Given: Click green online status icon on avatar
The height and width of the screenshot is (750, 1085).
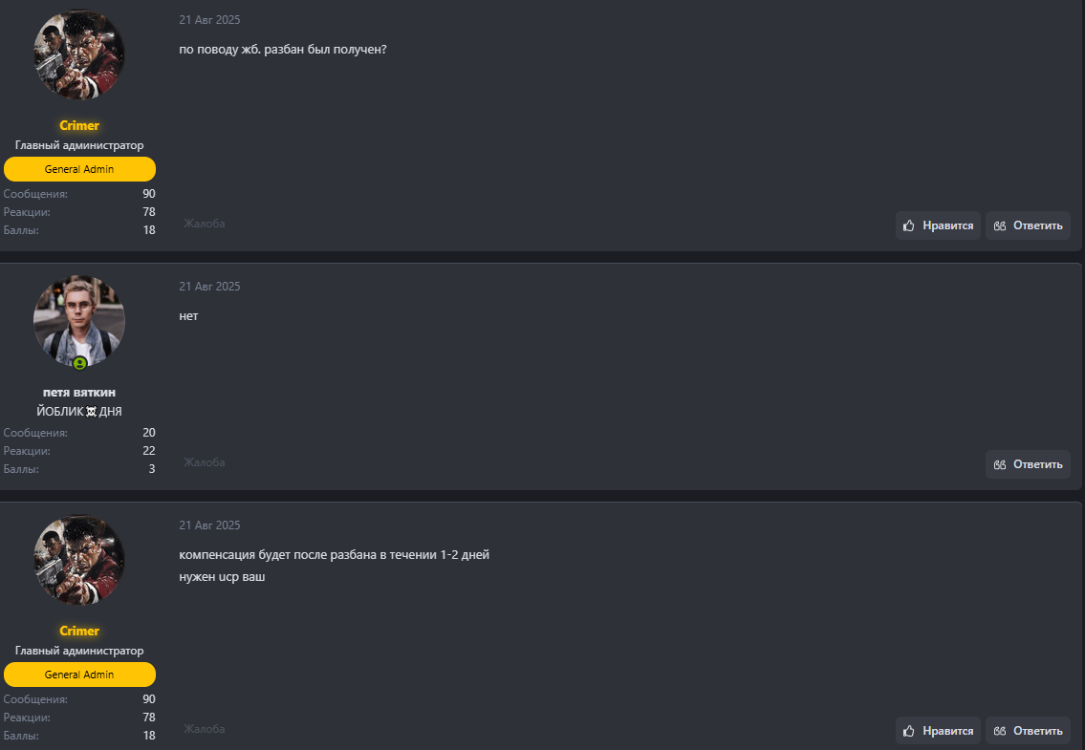Looking at the screenshot, I should coord(80,363).
